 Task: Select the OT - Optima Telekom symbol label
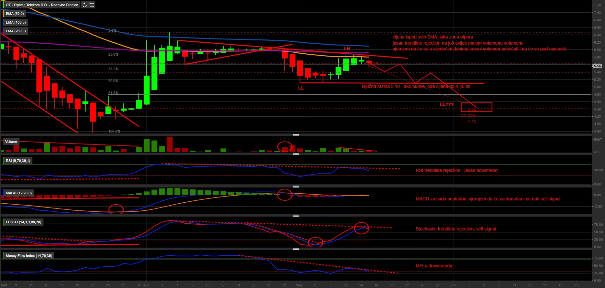[x=42, y=5]
